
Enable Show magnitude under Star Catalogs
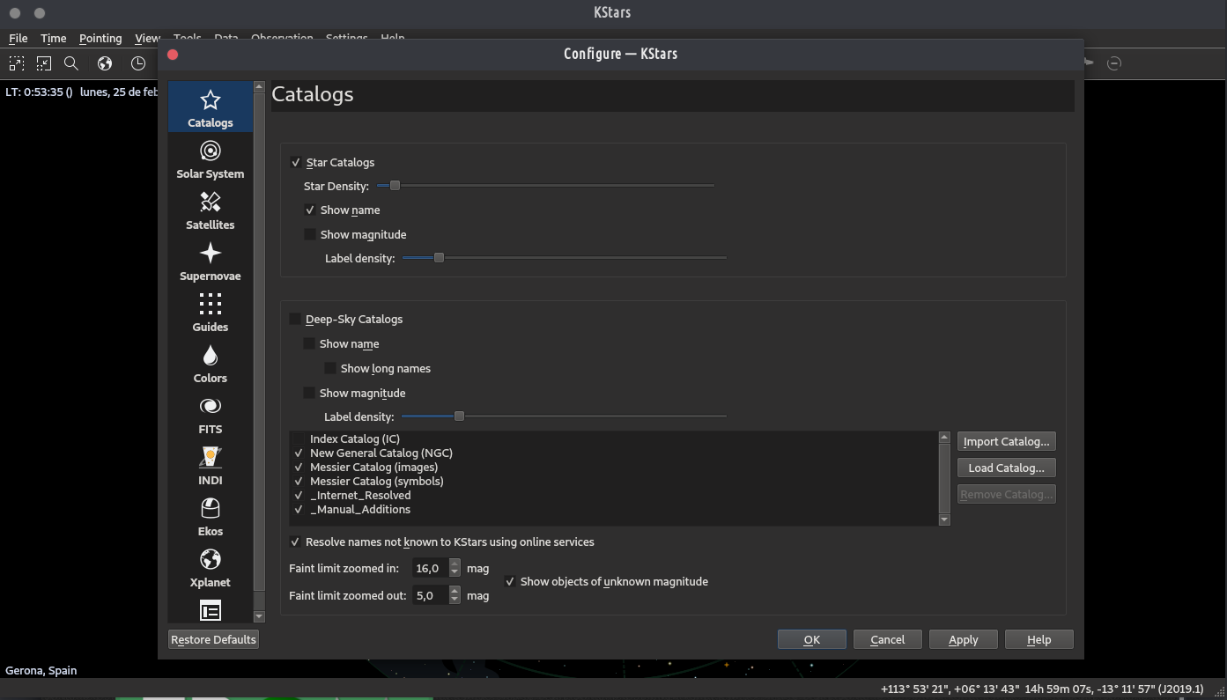pyautogui.click(x=310, y=234)
